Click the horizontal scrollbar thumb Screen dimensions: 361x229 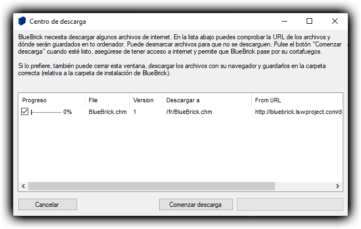point(151,186)
